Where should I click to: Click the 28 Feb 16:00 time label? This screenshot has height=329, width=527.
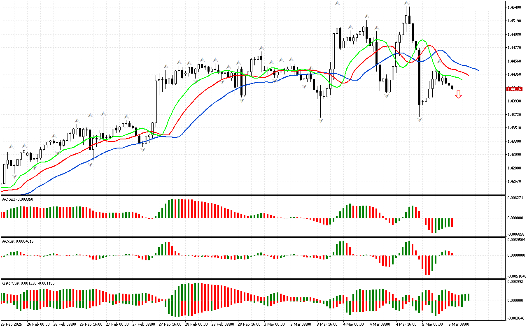coord(250,324)
